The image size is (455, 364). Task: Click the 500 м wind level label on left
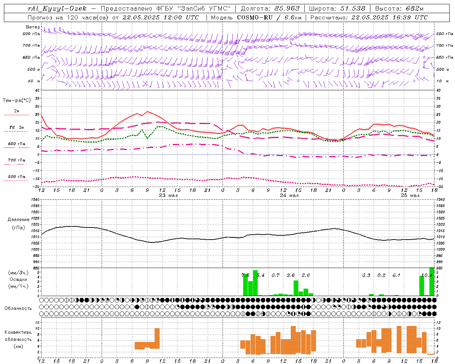coord(34,70)
